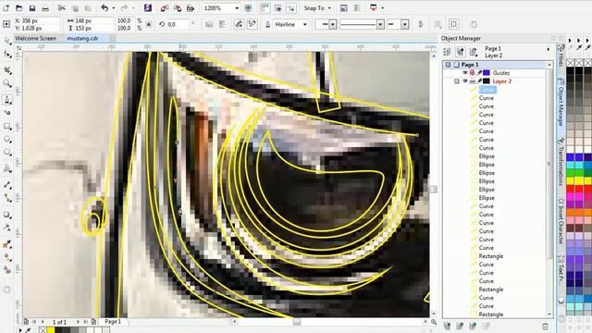Toggle the Edit Across Layers button
Screen dimensions: 592x333
pos(461,52)
